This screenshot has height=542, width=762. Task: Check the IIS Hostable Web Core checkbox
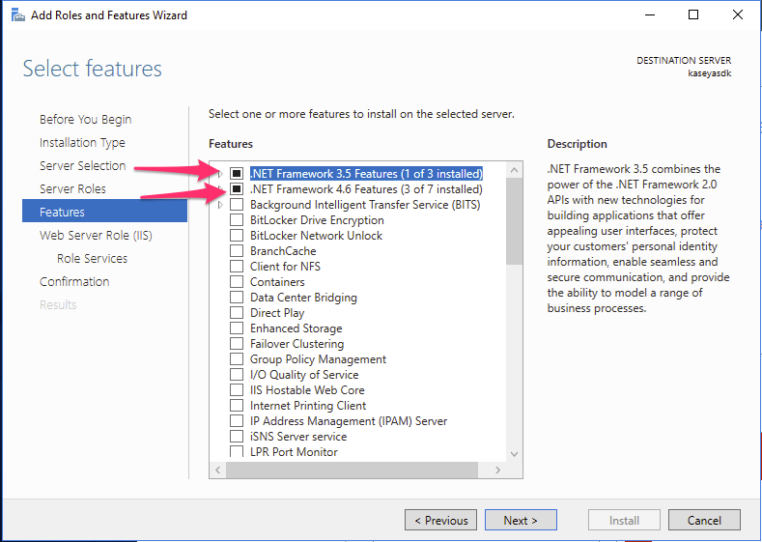[237, 390]
